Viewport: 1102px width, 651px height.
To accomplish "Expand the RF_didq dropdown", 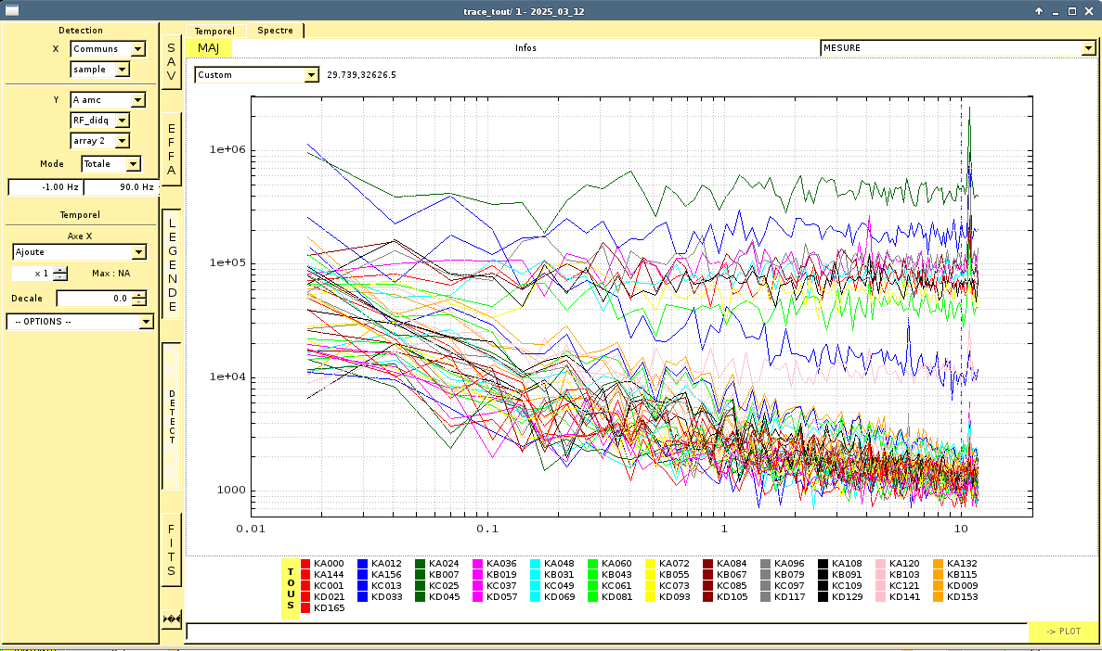I will pos(100,121).
